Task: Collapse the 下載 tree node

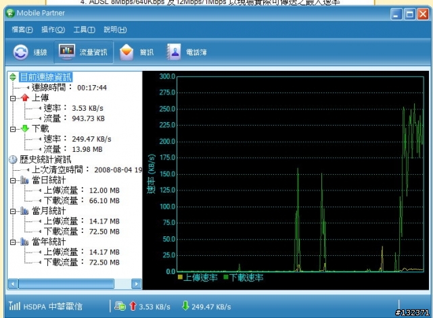Action: pyautogui.click(x=13, y=129)
